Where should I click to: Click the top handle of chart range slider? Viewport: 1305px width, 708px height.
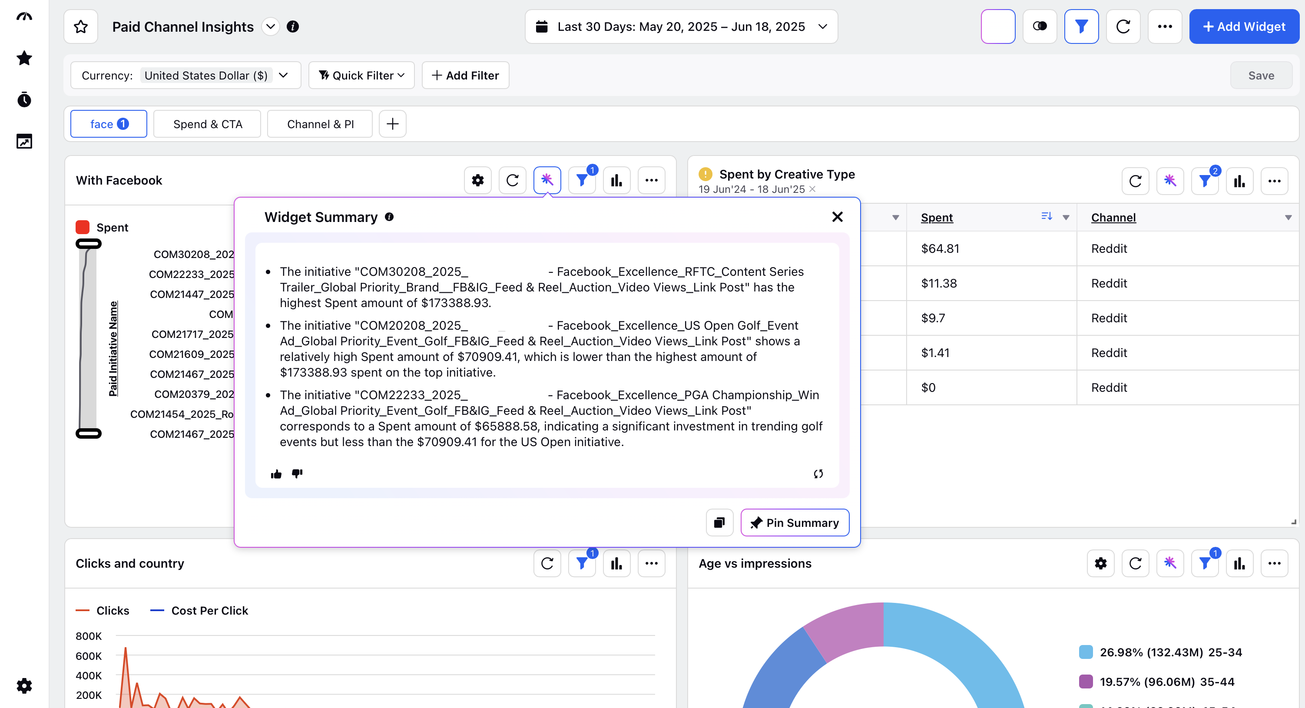pos(88,244)
